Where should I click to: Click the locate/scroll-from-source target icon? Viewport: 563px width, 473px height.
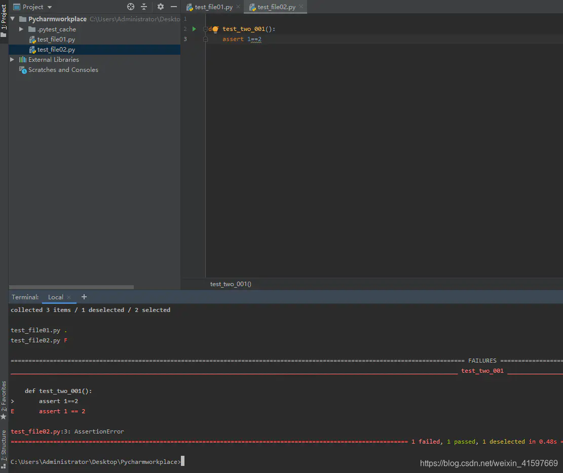coord(131,7)
